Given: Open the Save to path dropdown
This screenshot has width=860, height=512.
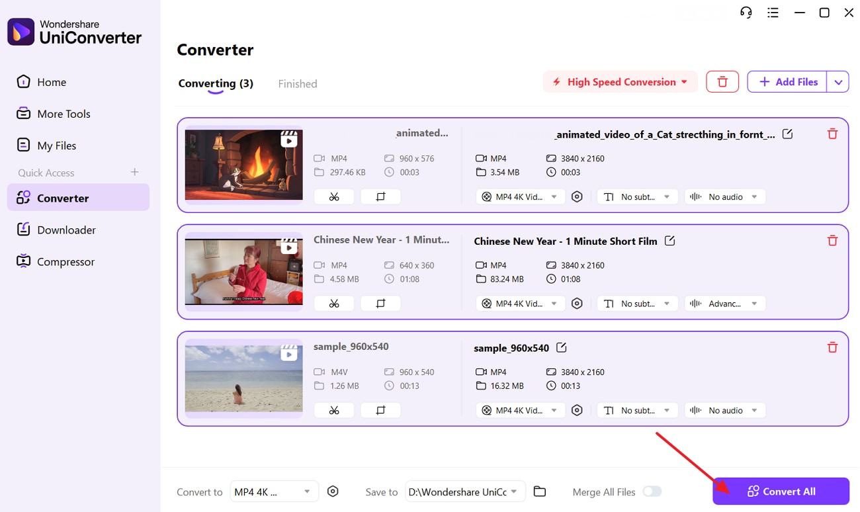Looking at the screenshot, I should point(465,491).
